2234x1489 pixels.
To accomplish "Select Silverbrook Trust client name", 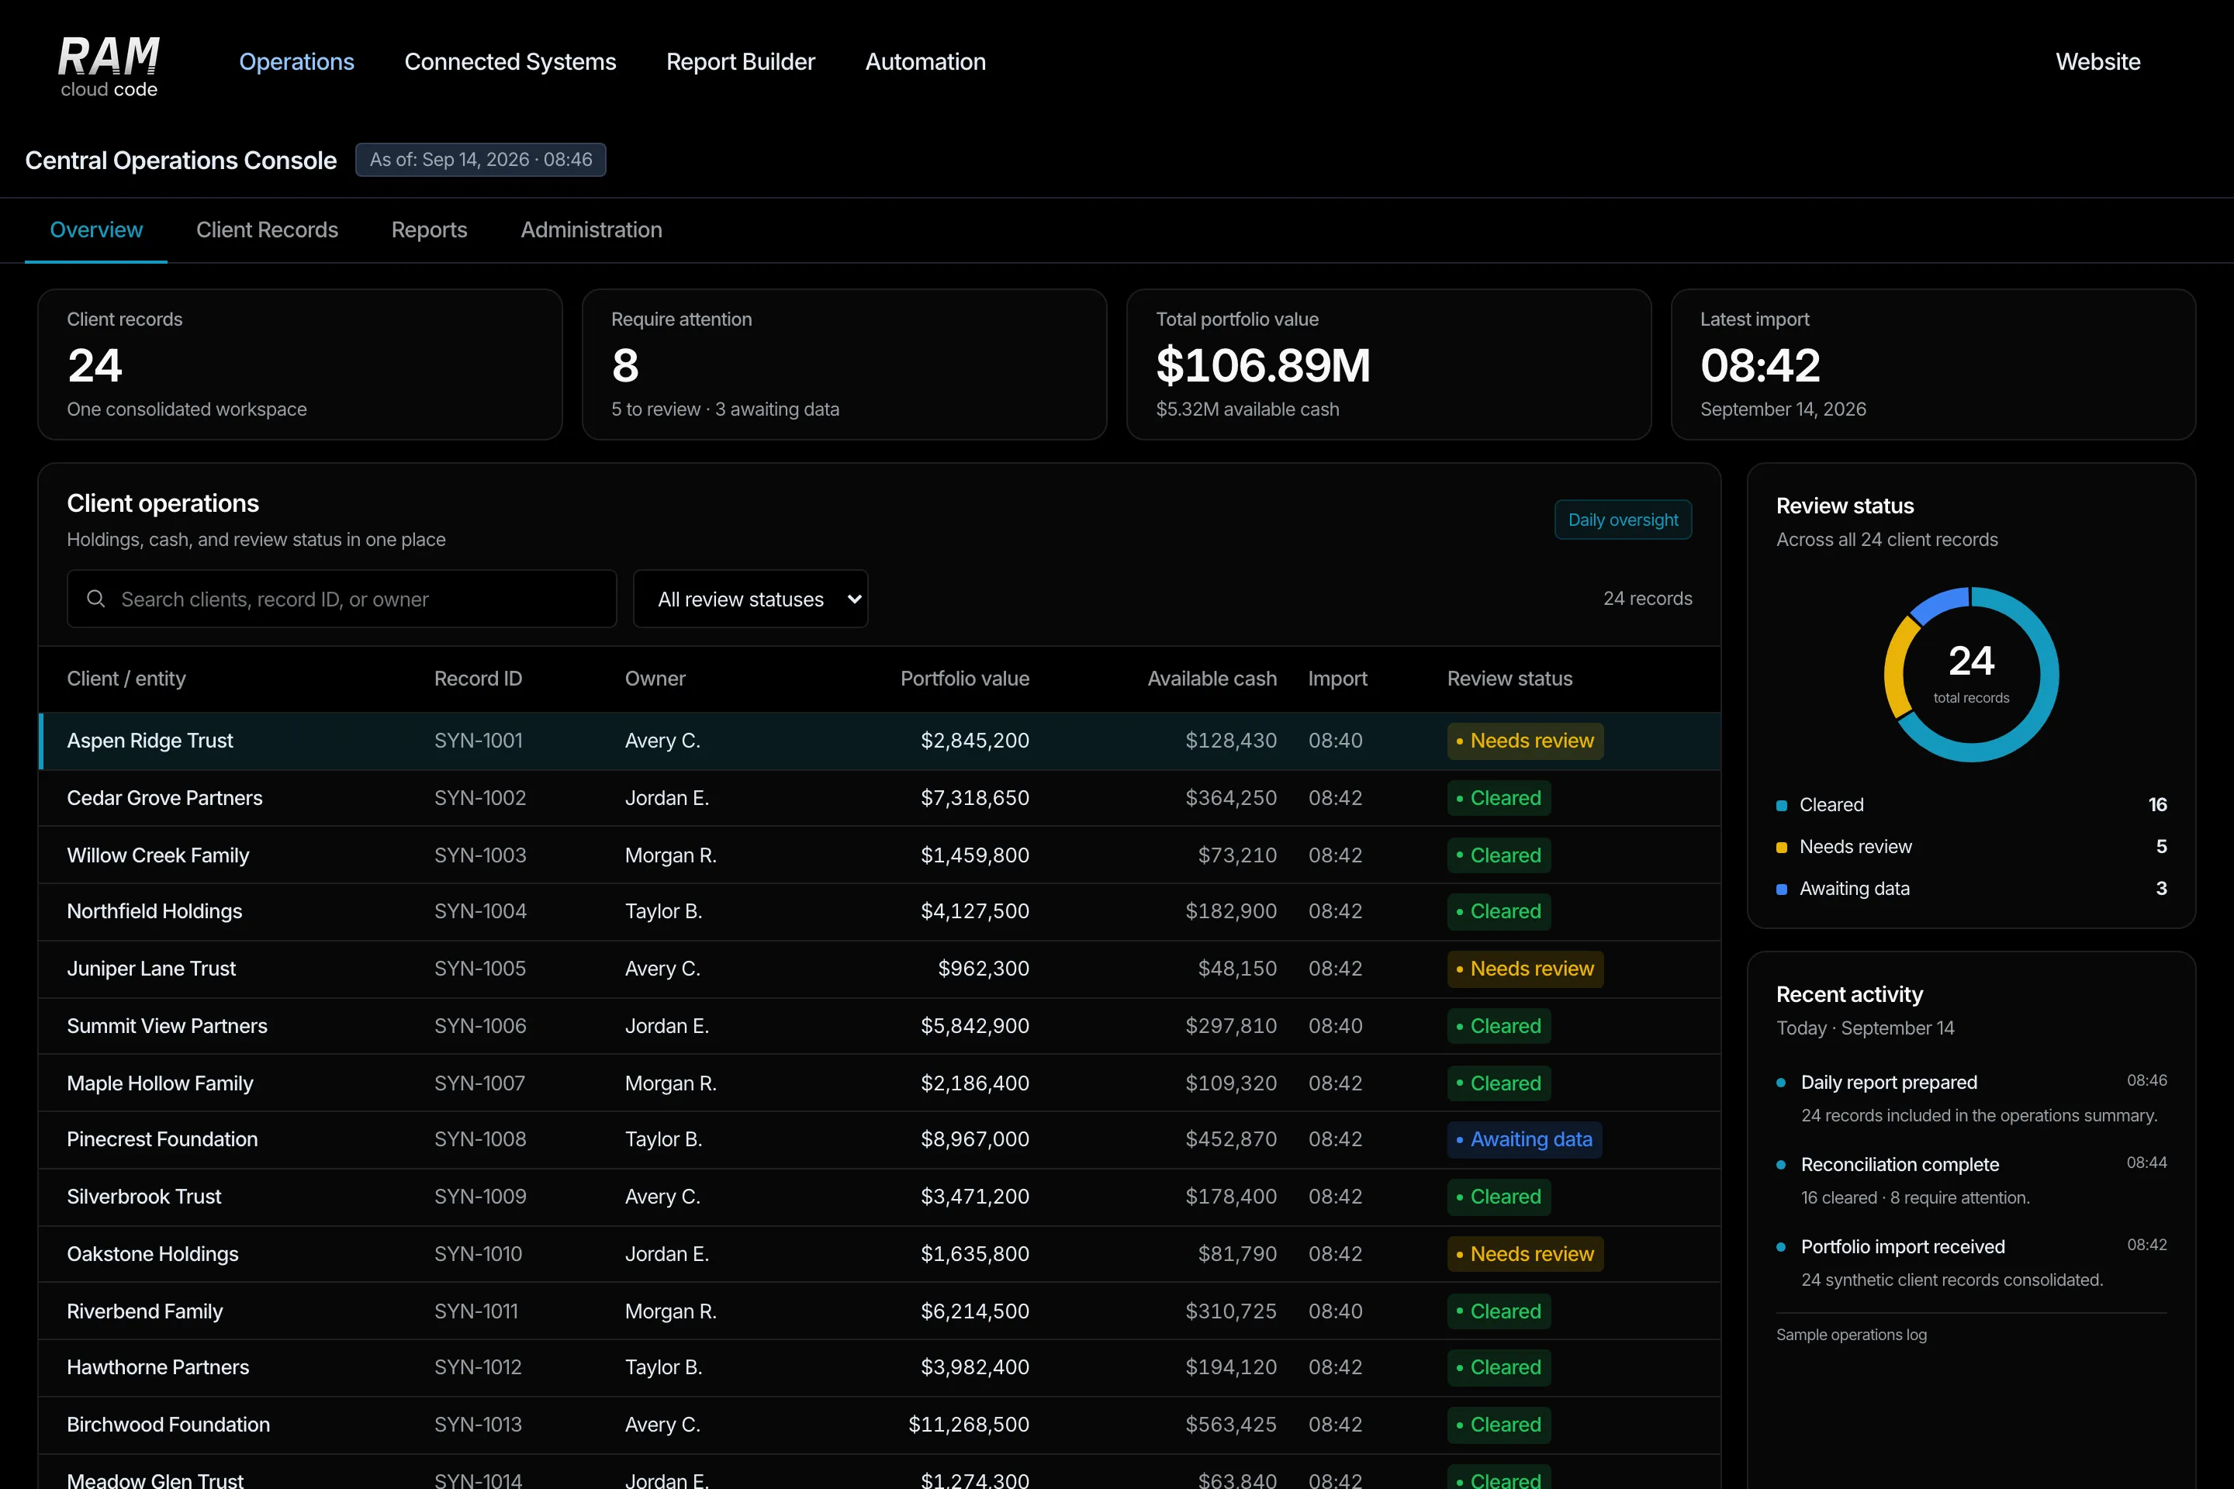I will pos(144,1197).
